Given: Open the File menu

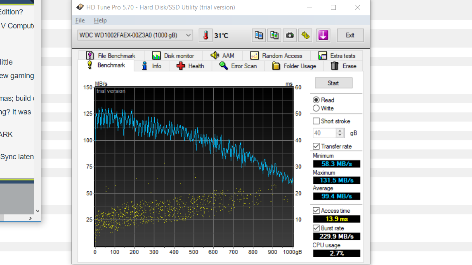Looking at the screenshot, I should pos(80,21).
